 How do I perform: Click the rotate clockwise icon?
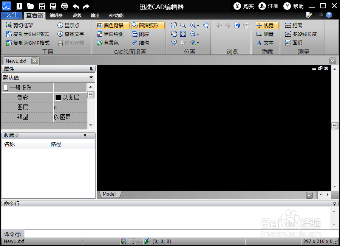point(174,34)
